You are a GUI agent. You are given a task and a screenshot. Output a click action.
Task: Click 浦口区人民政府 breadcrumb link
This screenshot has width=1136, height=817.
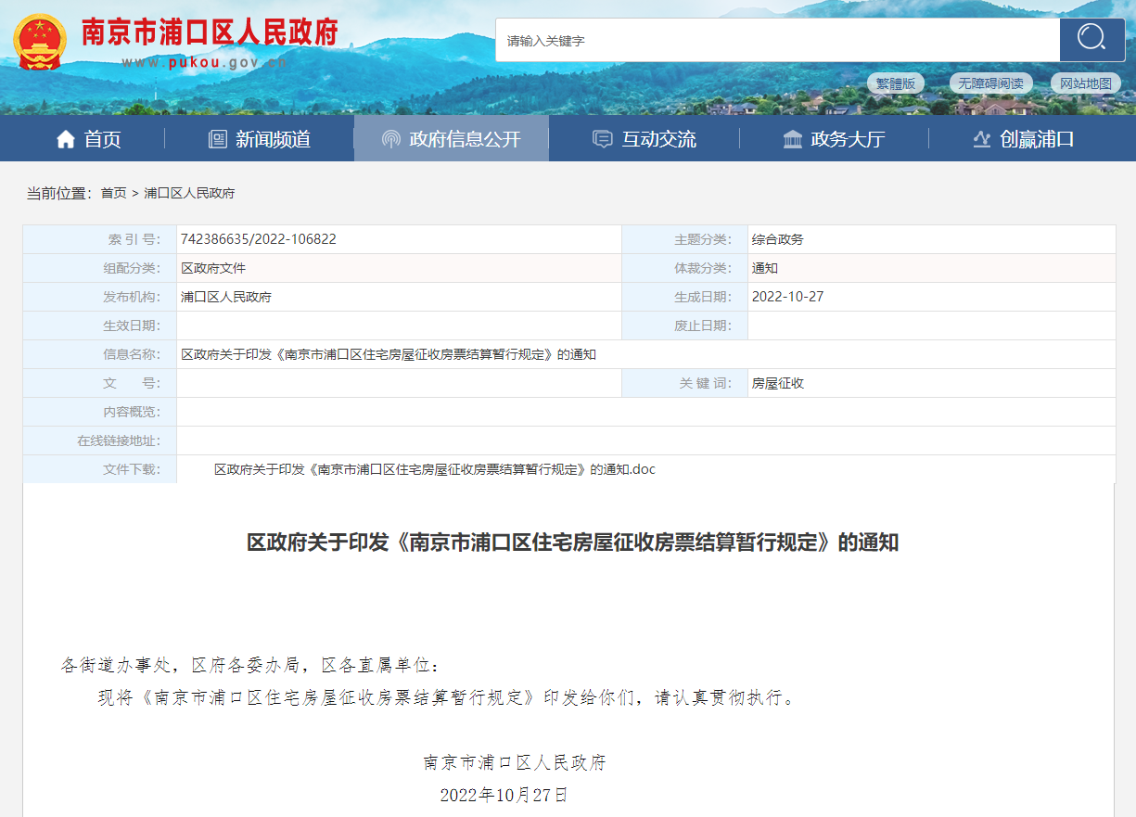pos(189,193)
